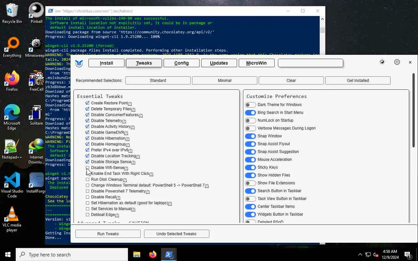Open Firefox desktop shortcut
418x261 pixels.
pyautogui.click(x=12, y=81)
